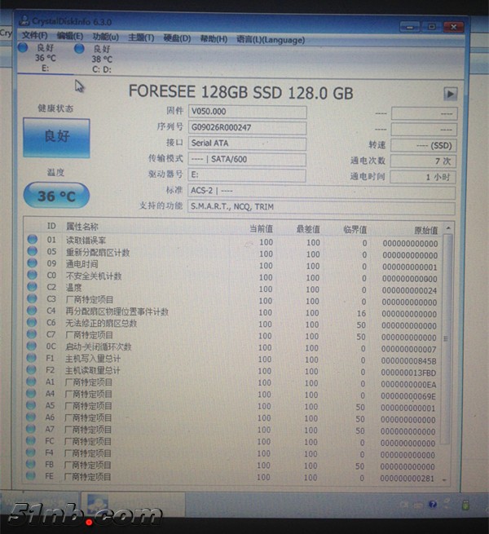
Task: Click status icon for row A5
Action: (x=31, y=405)
